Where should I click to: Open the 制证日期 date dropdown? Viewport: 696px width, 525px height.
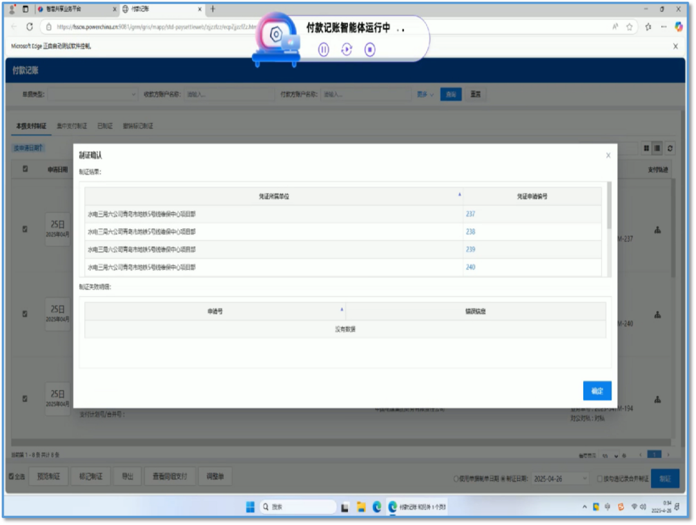tap(561, 479)
